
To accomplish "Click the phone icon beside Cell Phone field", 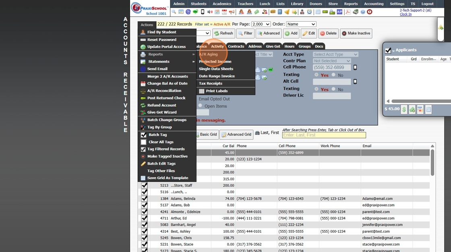I will pos(355,67).
